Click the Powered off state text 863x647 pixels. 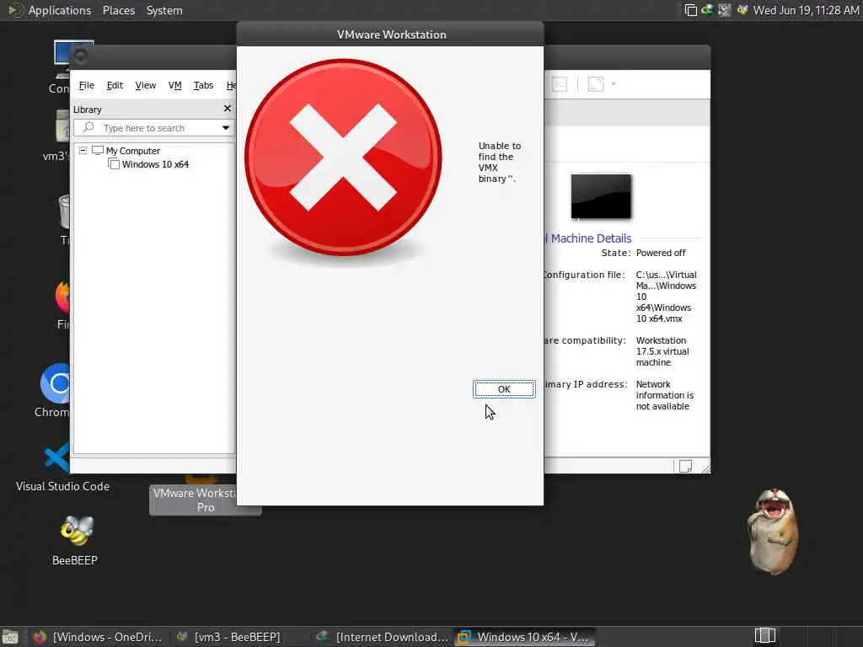coord(661,253)
